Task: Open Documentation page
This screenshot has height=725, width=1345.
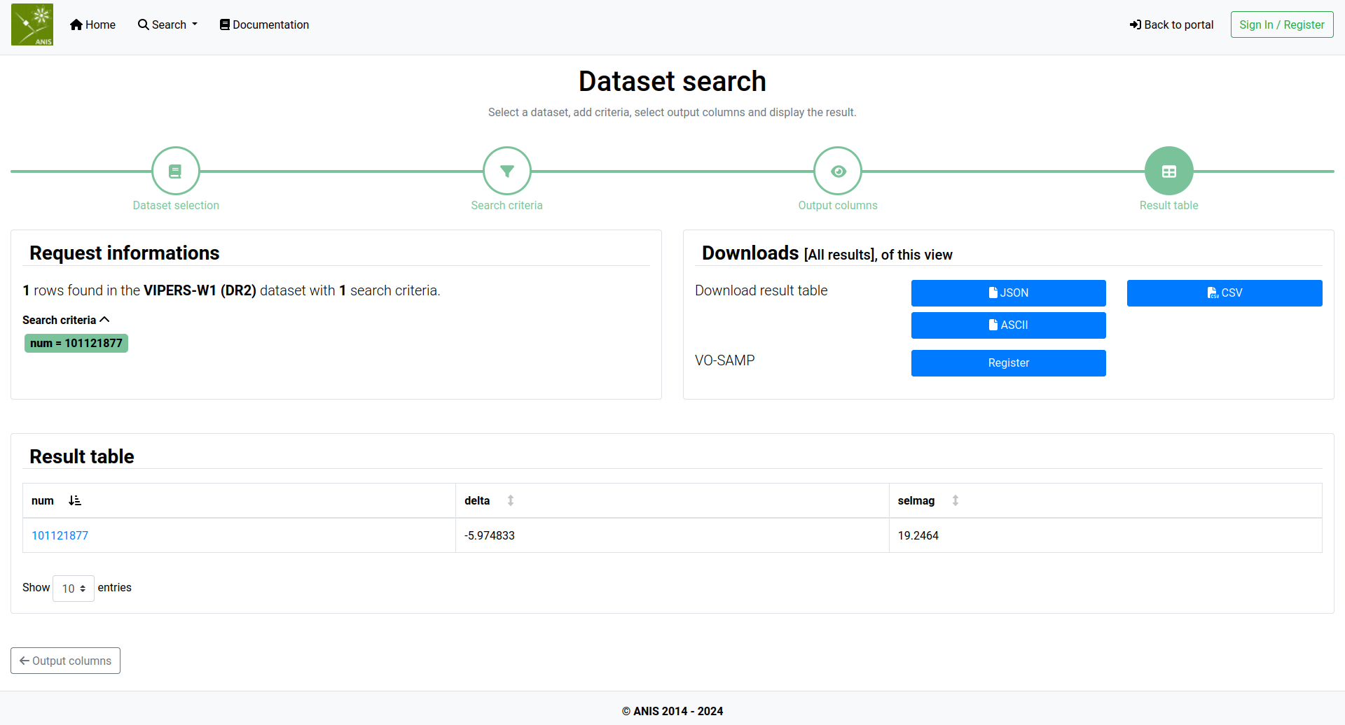Action: 264,24
